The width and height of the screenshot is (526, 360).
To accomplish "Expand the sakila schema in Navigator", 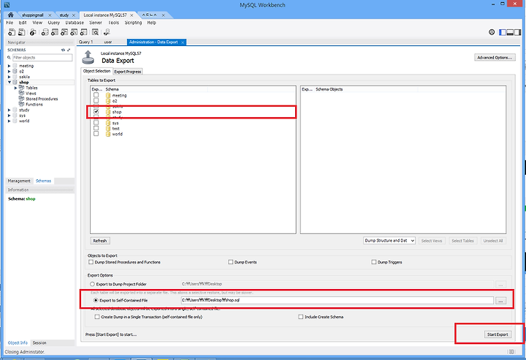I will point(9,77).
